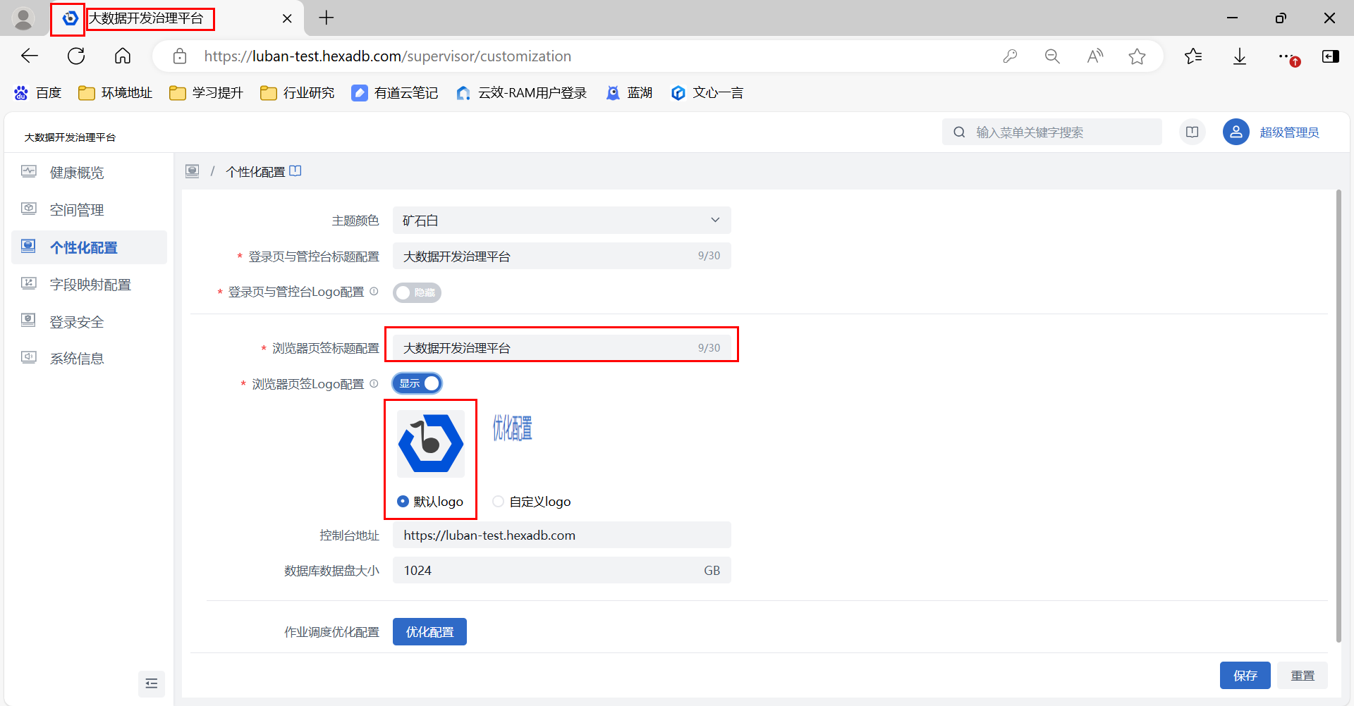The height and width of the screenshot is (706, 1354).
Task: Click the 数据库数据盘大小 field
Action: pos(561,570)
